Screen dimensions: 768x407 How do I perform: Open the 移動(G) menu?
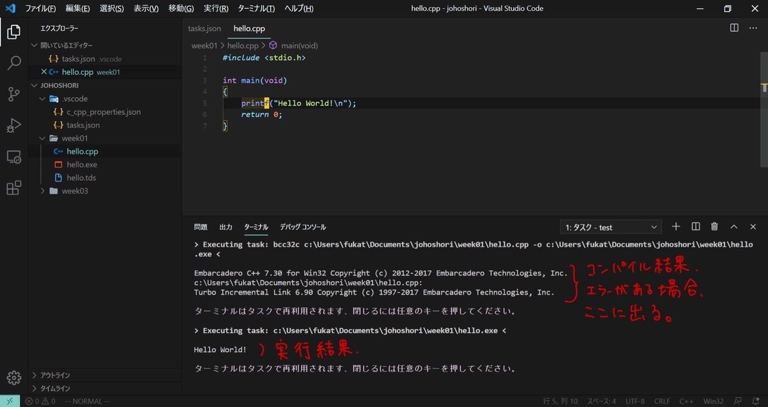pos(181,9)
